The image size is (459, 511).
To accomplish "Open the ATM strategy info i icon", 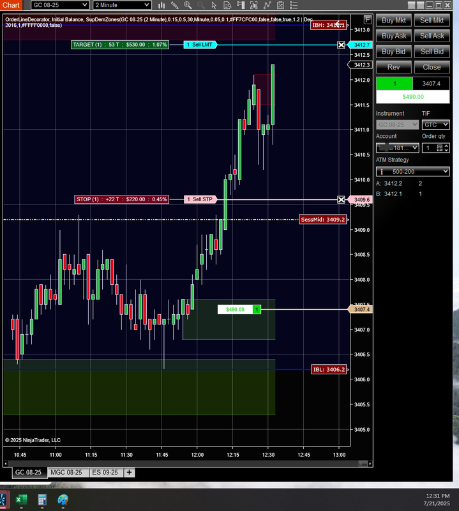I will [382, 172].
